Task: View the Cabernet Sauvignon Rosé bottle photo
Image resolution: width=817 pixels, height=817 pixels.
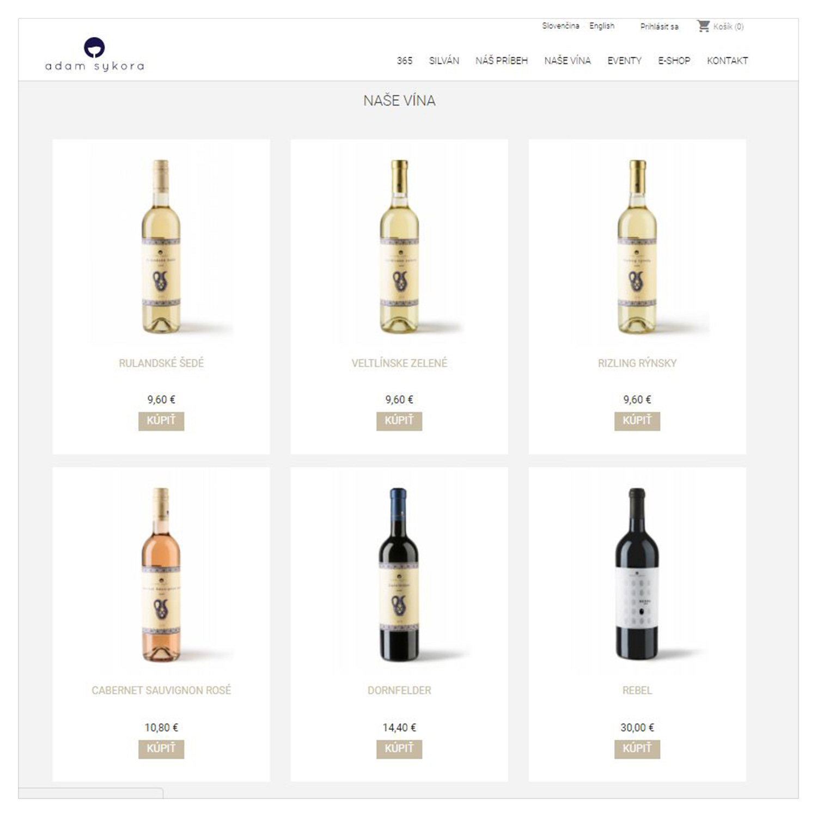Action: [161, 575]
